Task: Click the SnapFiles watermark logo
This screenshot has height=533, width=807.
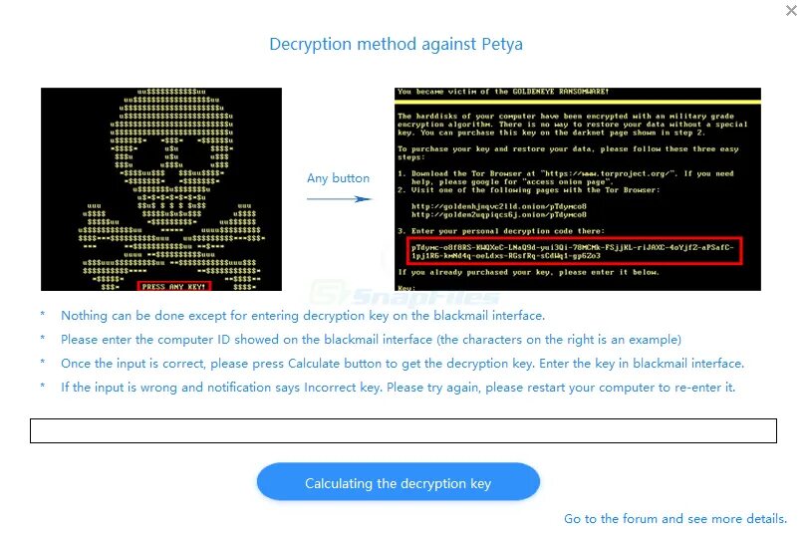Action: [404, 294]
